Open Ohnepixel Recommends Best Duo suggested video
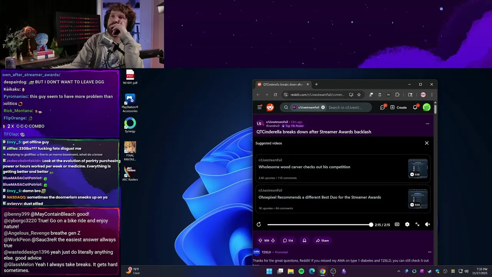Viewport: 492px width, 277px height. tap(342, 199)
